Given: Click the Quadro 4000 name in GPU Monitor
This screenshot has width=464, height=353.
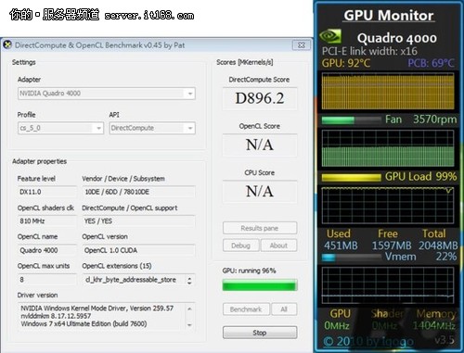Looking at the screenshot, I should coord(397,38).
